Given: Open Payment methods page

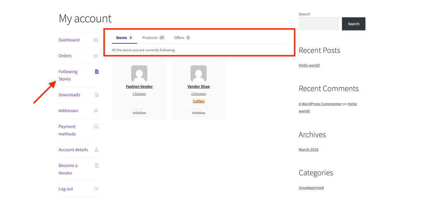Looking at the screenshot, I should point(67,130).
